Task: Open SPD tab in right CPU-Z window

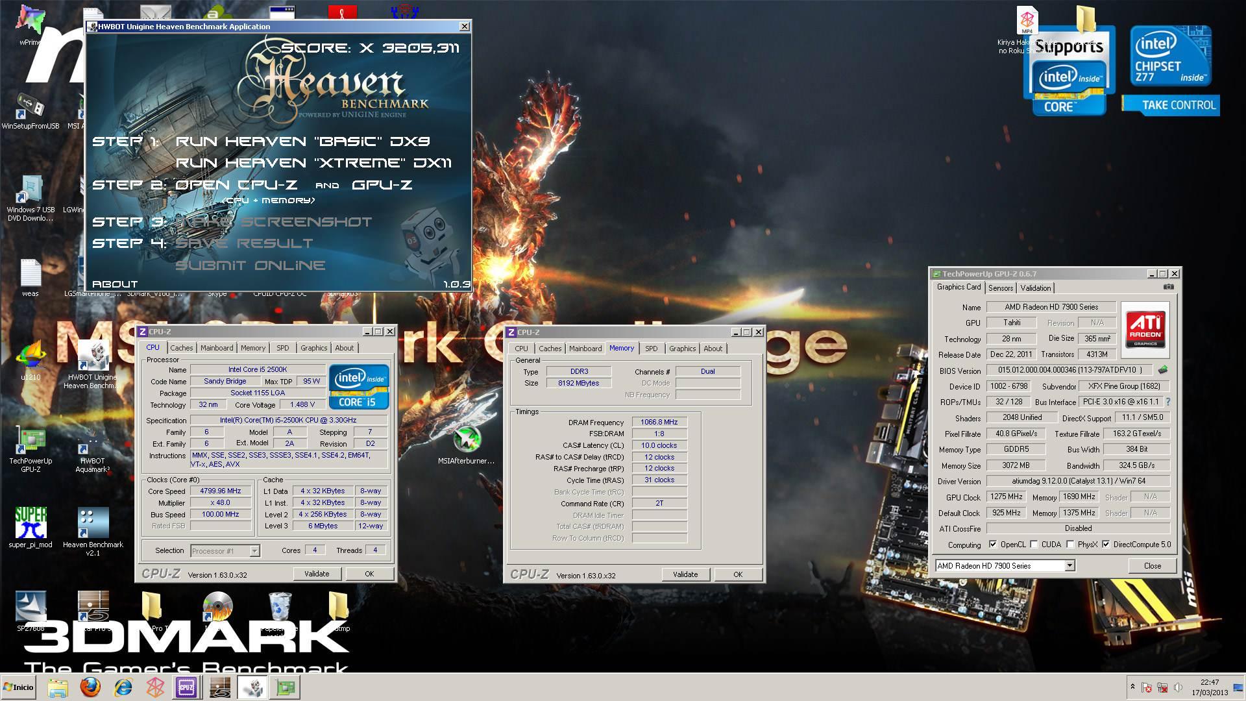Action: (x=652, y=349)
